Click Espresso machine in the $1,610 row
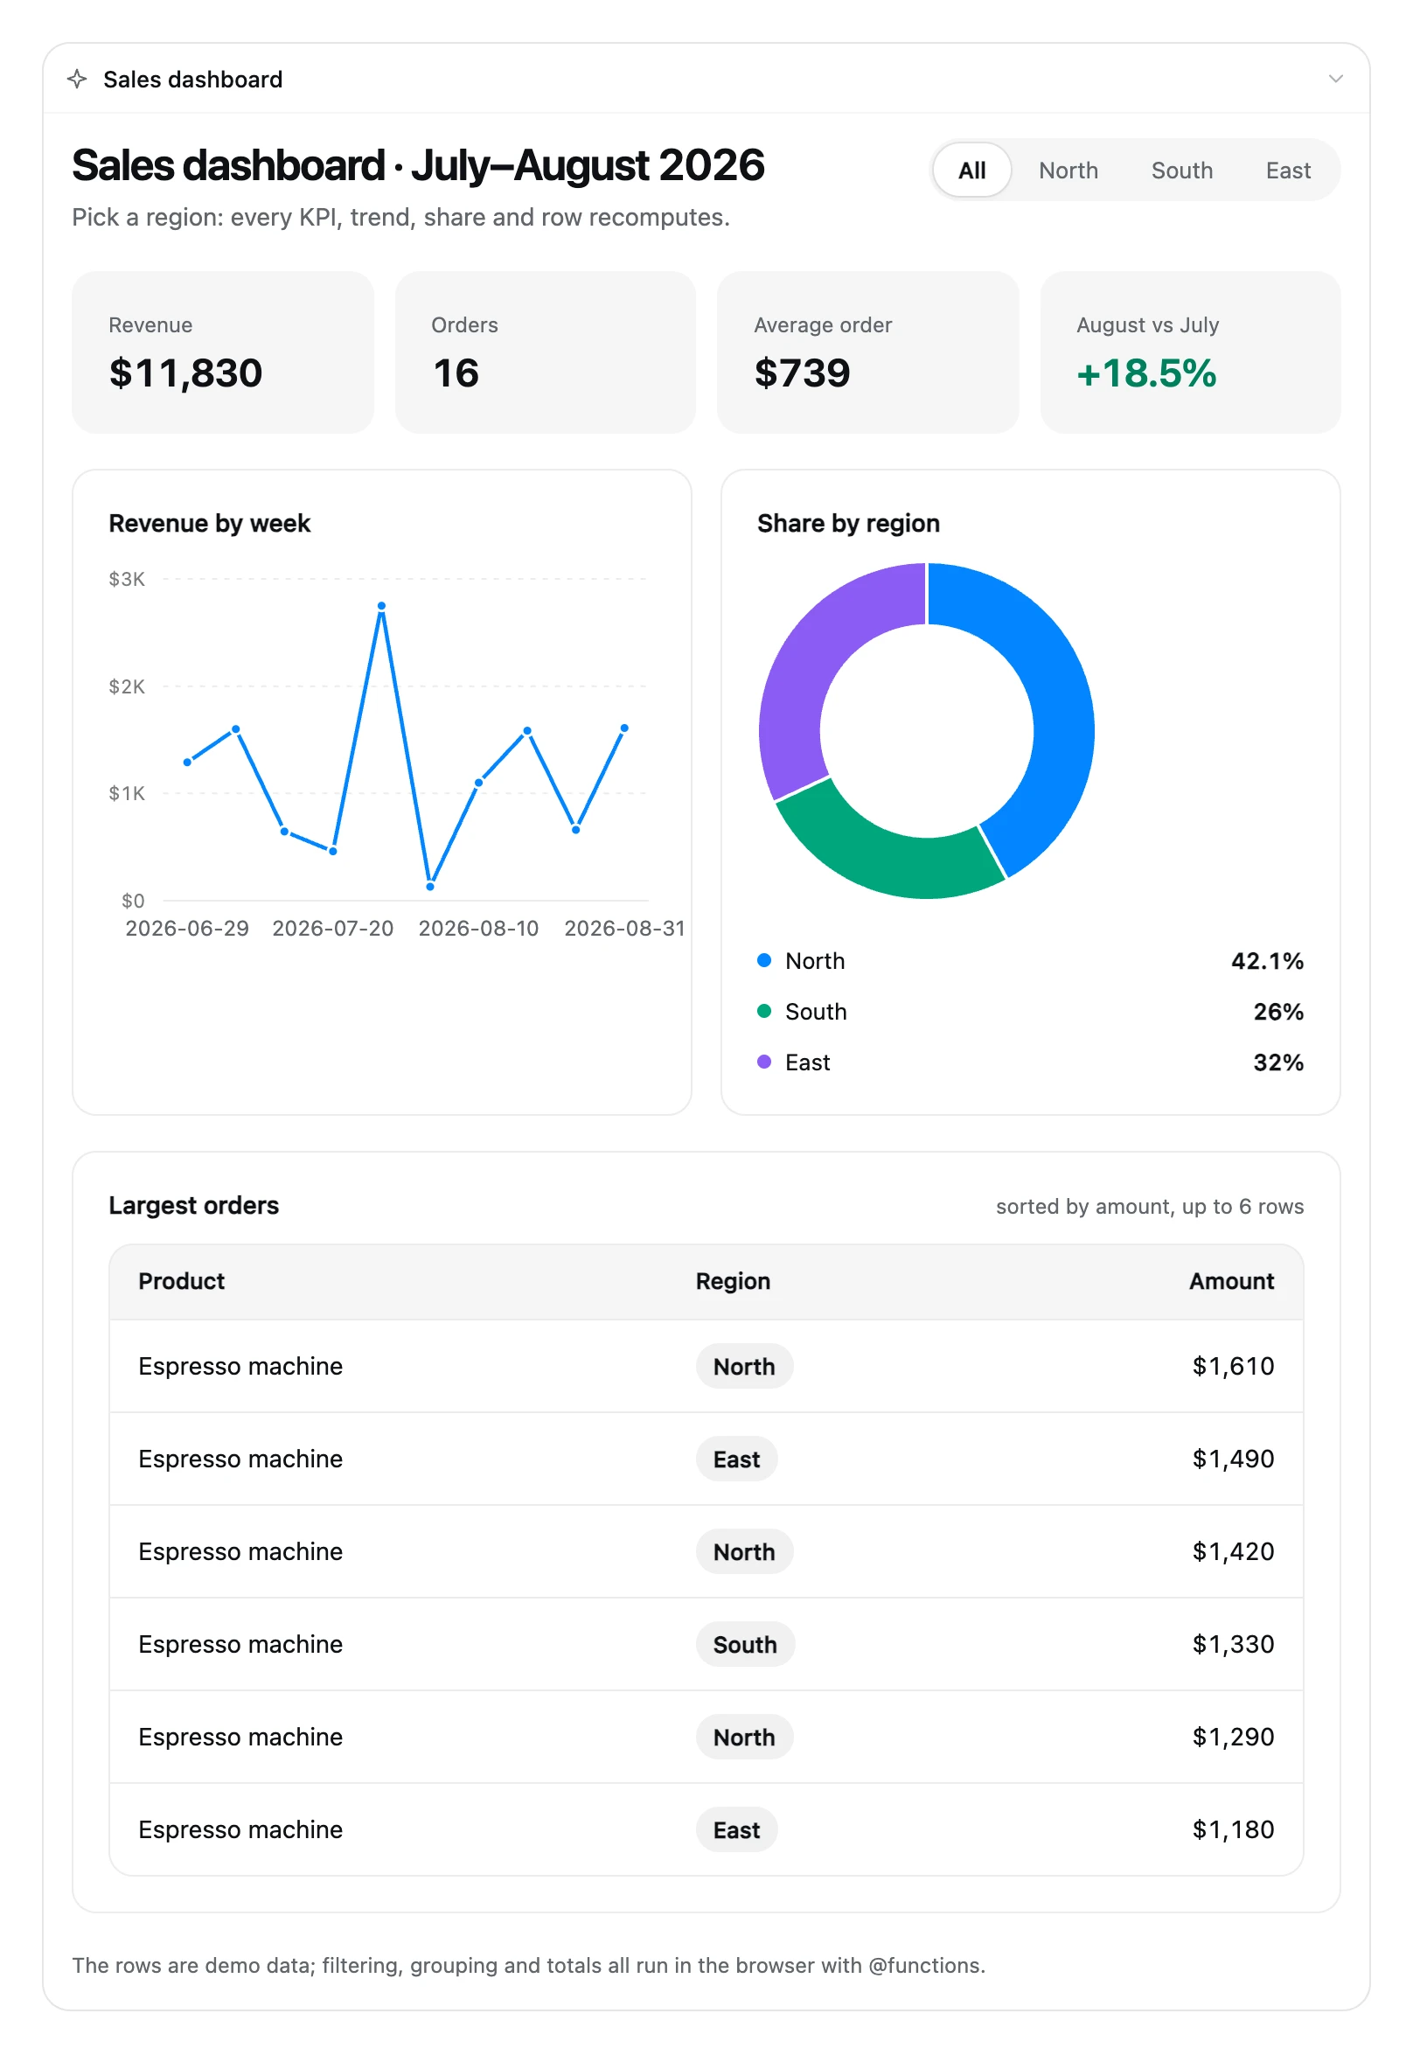This screenshot has height=2055, width=1413. pyautogui.click(x=240, y=1366)
